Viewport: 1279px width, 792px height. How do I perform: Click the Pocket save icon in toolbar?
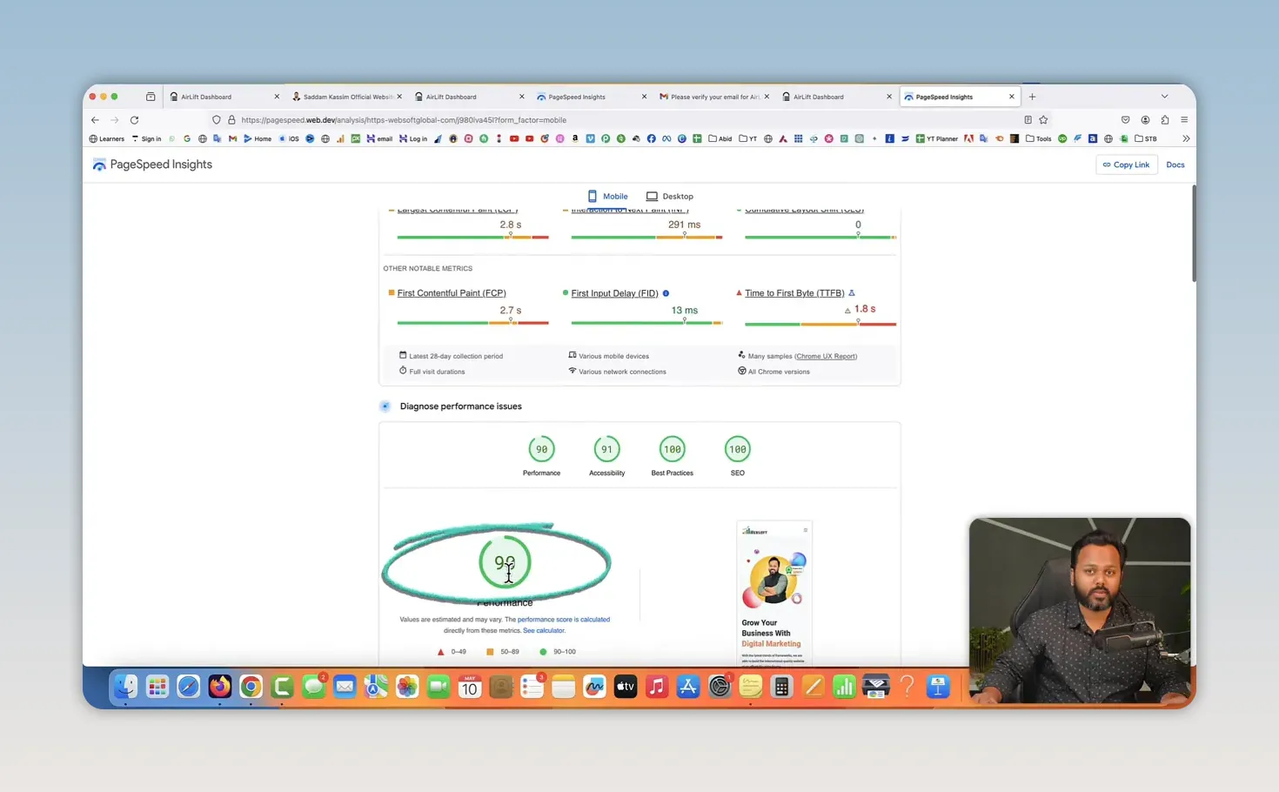[1125, 120]
